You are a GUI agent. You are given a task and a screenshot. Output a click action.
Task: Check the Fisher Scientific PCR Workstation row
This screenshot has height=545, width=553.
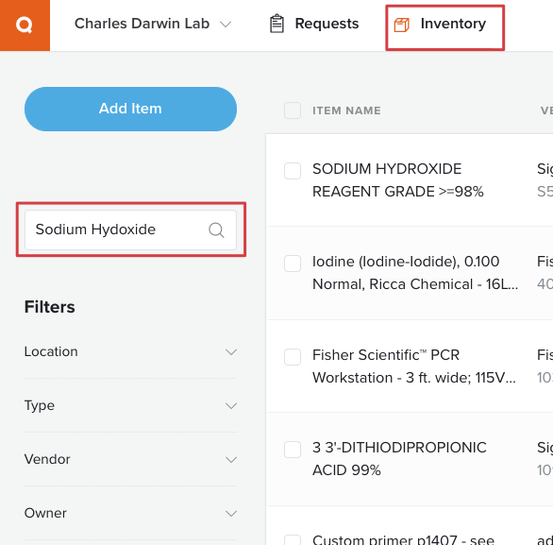[293, 357]
